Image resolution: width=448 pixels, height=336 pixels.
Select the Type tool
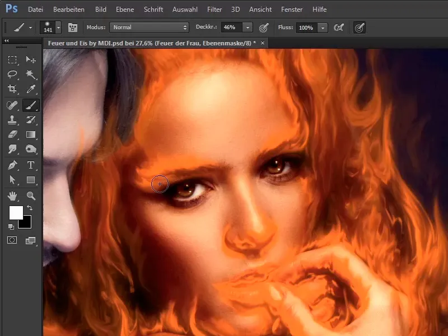pyautogui.click(x=31, y=165)
